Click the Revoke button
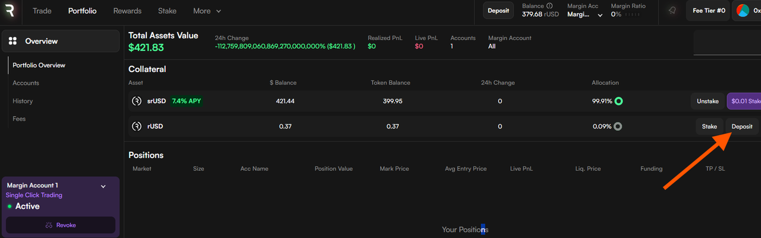The image size is (761, 238). click(61, 225)
